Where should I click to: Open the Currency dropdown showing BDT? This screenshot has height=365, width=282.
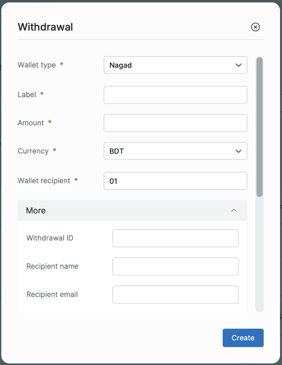pyautogui.click(x=175, y=151)
